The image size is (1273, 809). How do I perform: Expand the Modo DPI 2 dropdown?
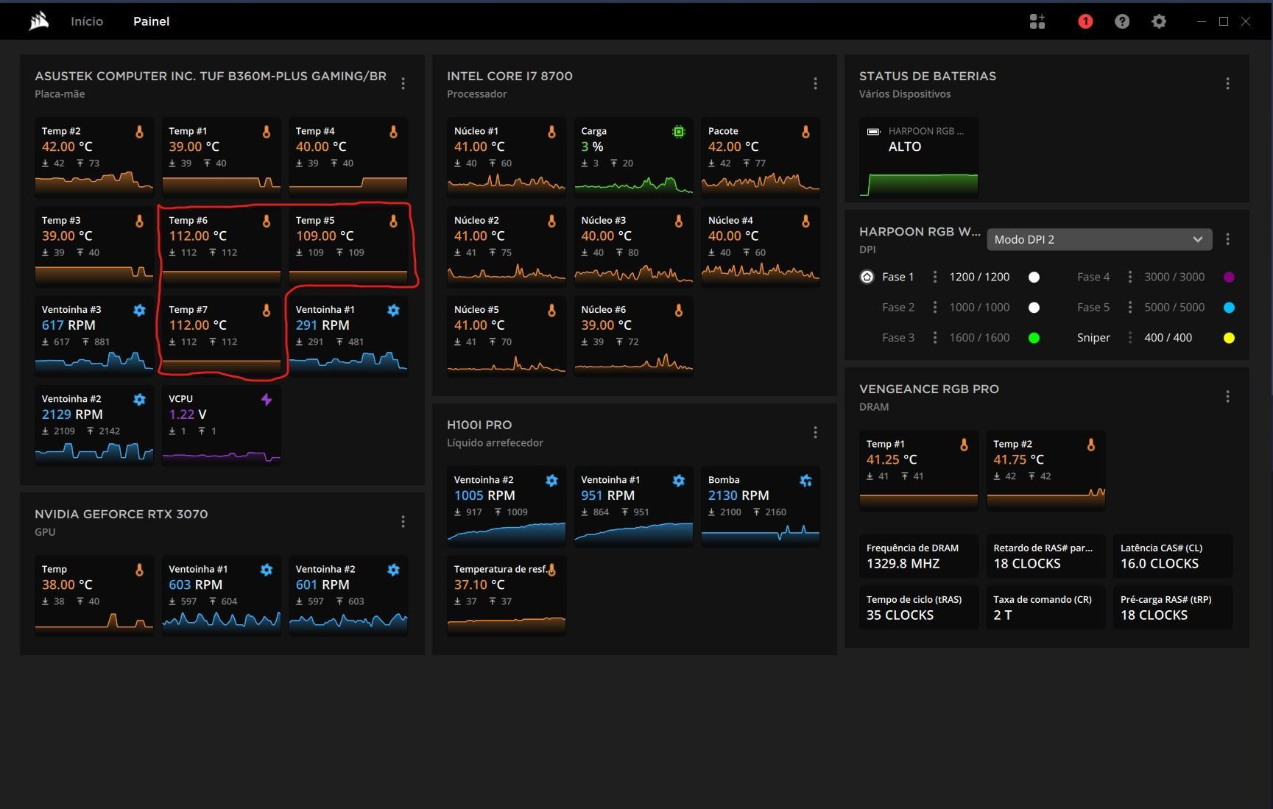[x=1099, y=239]
